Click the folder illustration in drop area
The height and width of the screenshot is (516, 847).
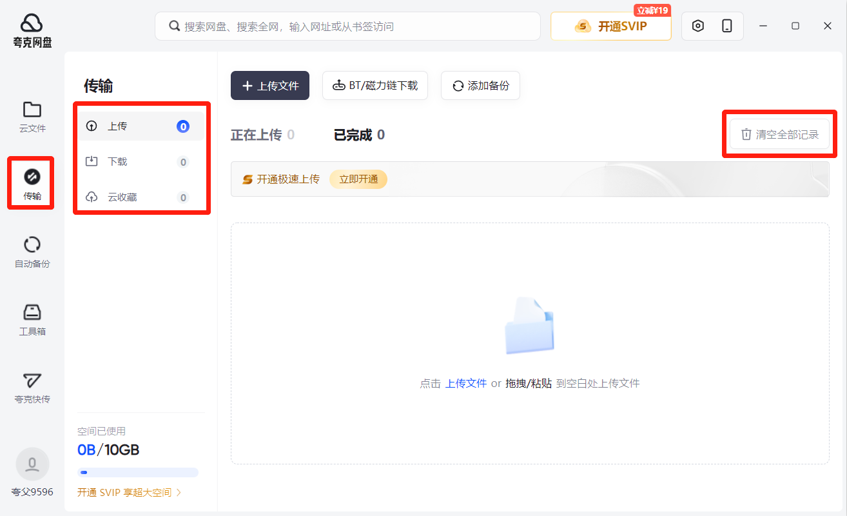point(529,326)
